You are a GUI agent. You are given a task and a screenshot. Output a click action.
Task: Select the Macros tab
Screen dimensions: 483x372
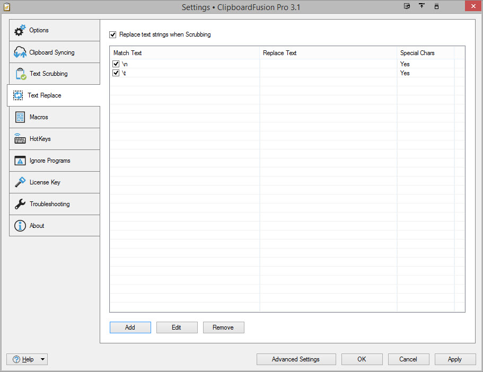click(x=55, y=117)
